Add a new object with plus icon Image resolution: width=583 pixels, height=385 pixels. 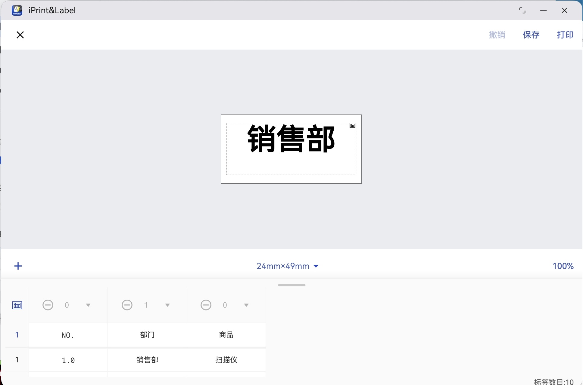(18, 266)
